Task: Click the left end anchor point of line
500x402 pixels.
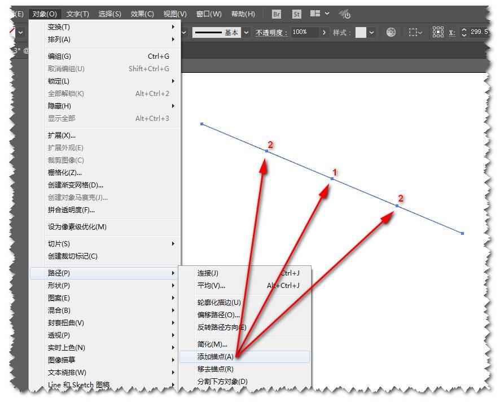Action: [x=202, y=124]
